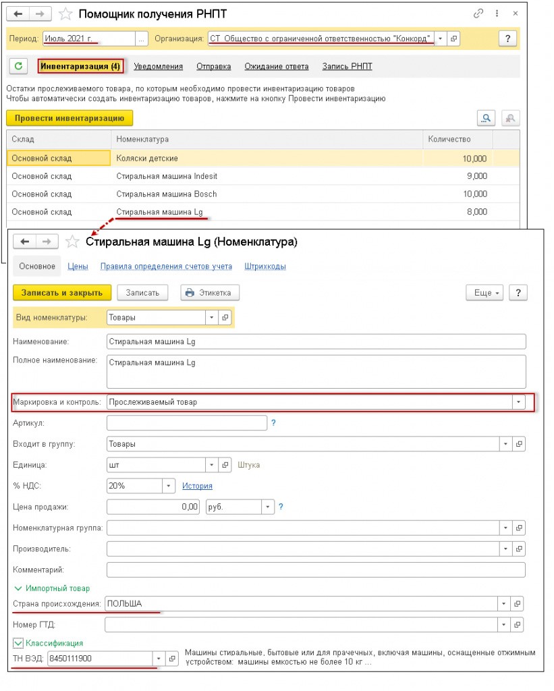554x691 pixels.
Task: Open the Вид номенклатуры item card
Action: 225,317
